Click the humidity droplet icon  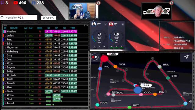point(2,18)
